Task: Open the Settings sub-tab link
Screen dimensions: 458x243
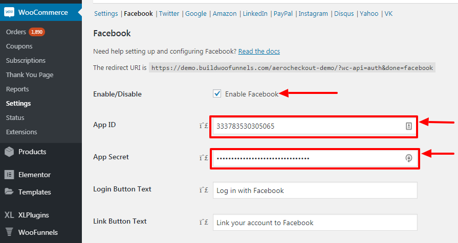Action: tap(106, 13)
